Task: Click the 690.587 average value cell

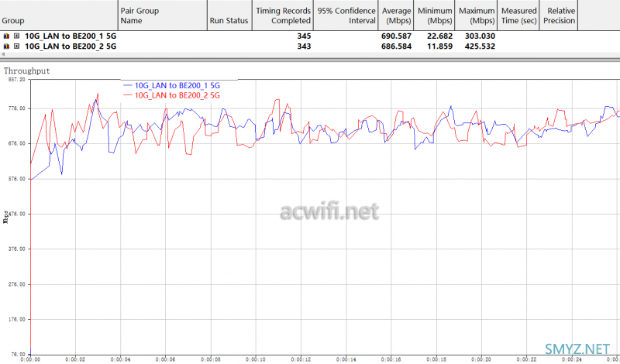Action: pos(396,36)
